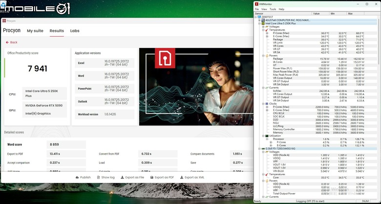Screen dimensions: 381x204
Task: Collapse the Intel Core Ultra 5 250K Plus node
Action: tap(259, 23)
